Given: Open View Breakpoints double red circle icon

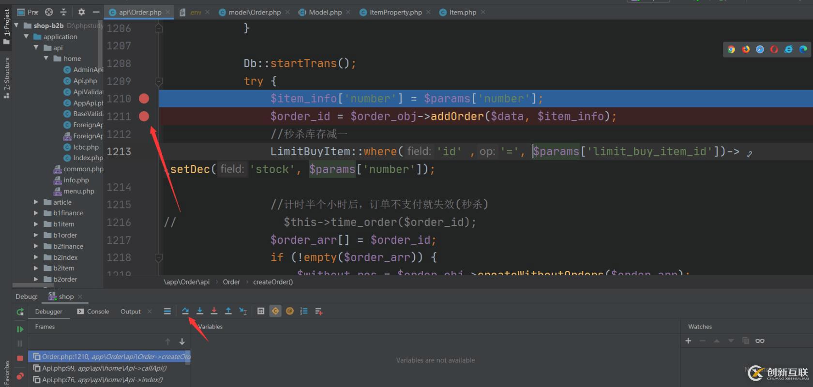Looking at the screenshot, I should [20, 376].
